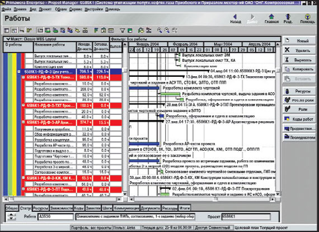Click the Название работы column header
Viewport: 319px width, 232px height.
54,47
